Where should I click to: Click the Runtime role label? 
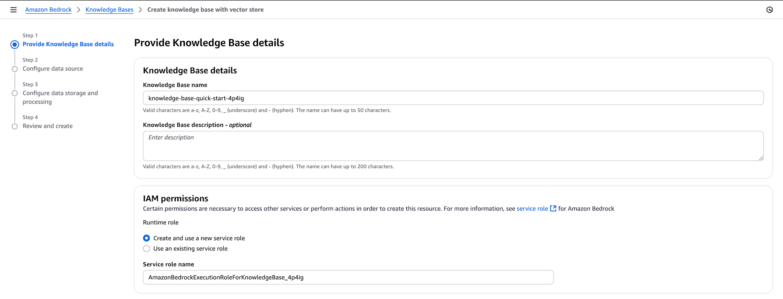[161, 222]
